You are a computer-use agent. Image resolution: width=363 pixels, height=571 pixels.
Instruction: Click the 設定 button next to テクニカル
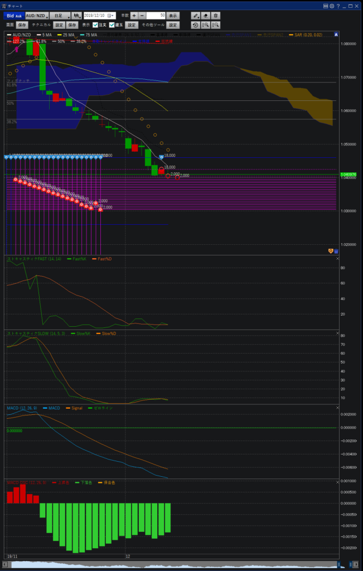click(x=59, y=25)
